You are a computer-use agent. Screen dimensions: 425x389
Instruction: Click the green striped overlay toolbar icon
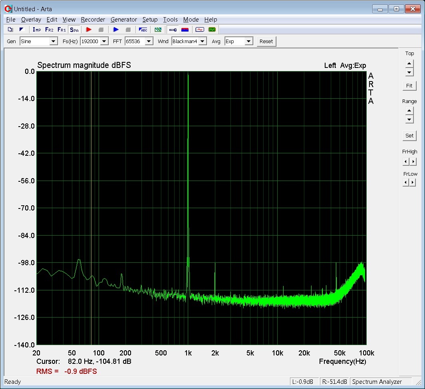(158, 30)
